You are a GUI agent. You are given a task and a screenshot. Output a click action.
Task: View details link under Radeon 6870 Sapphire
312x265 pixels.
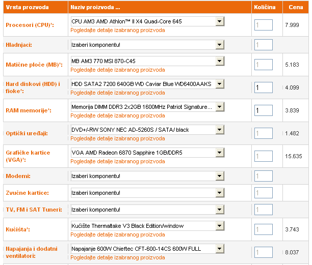pos(118,161)
